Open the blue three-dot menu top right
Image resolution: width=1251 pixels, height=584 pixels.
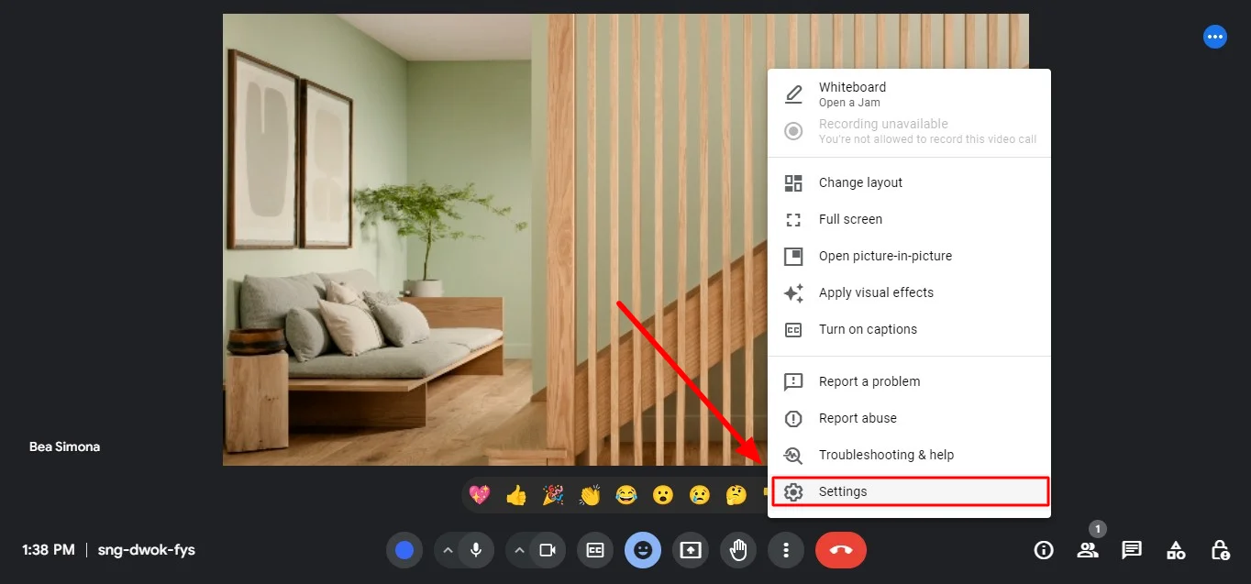(x=1215, y=37)
